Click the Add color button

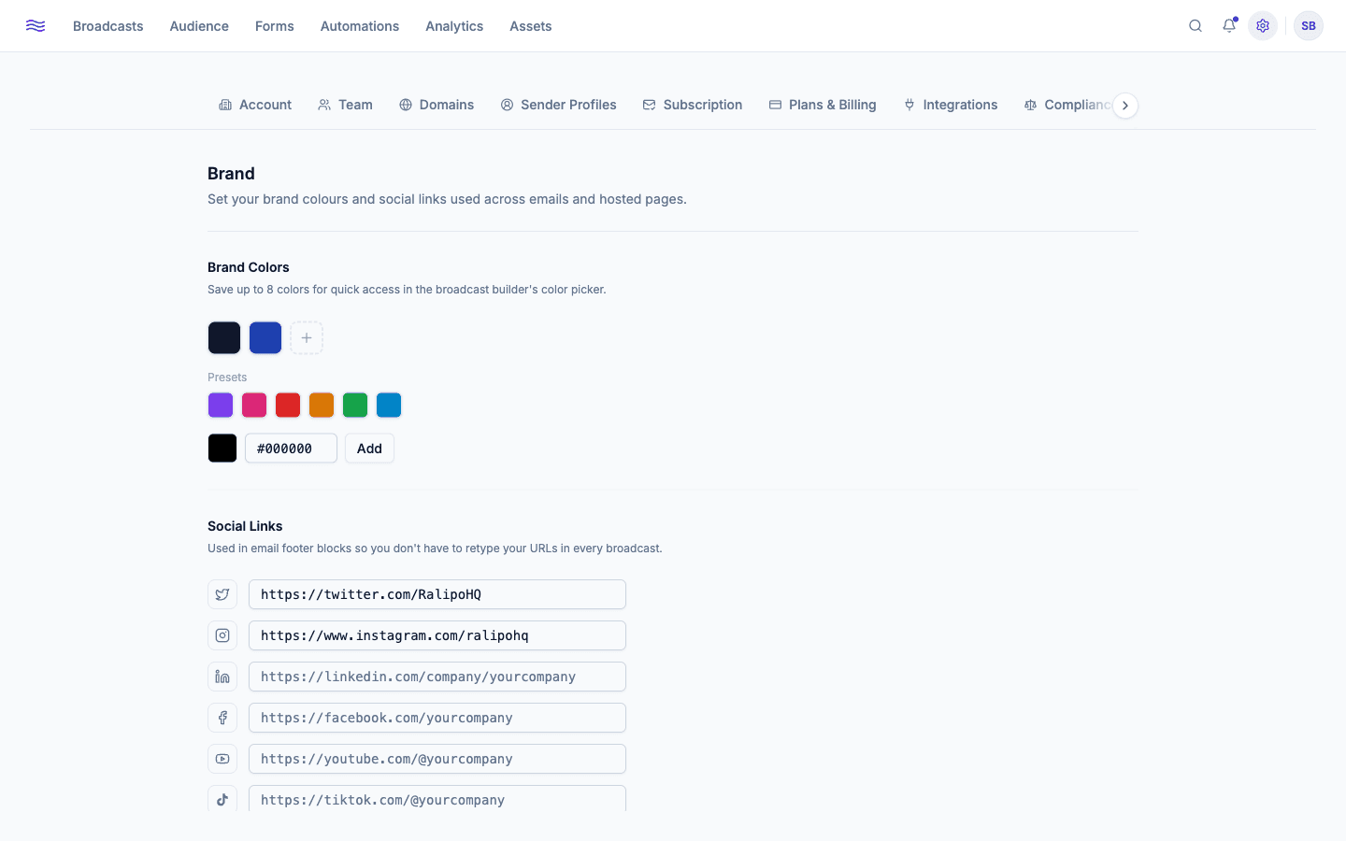[369, 449]
